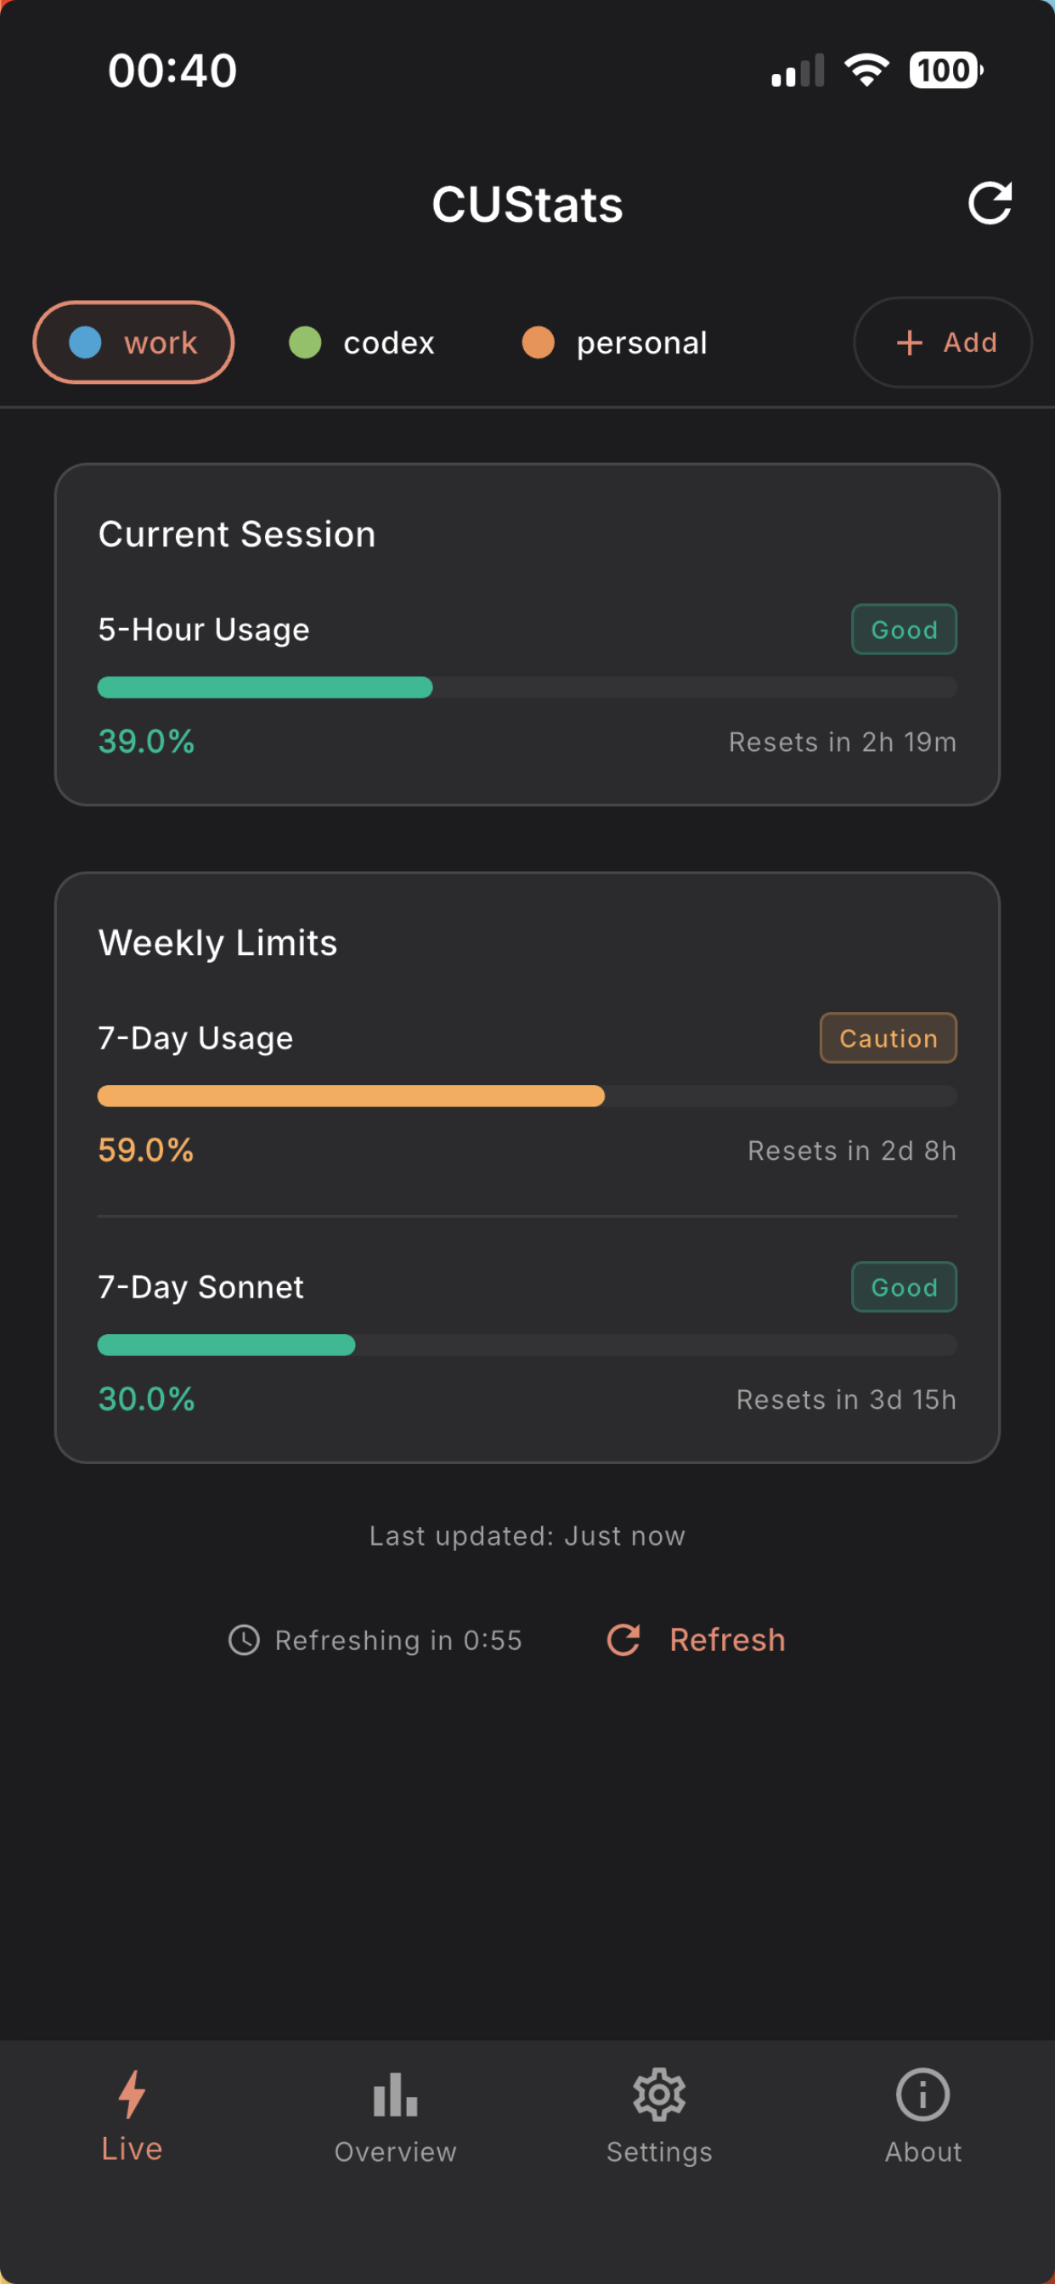Select the blue dot on the work pill

pos(85,342)
